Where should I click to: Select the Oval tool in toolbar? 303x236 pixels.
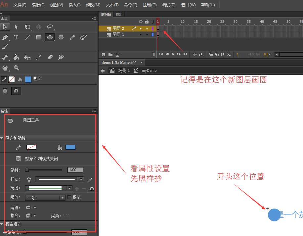[x=50, y=37]
